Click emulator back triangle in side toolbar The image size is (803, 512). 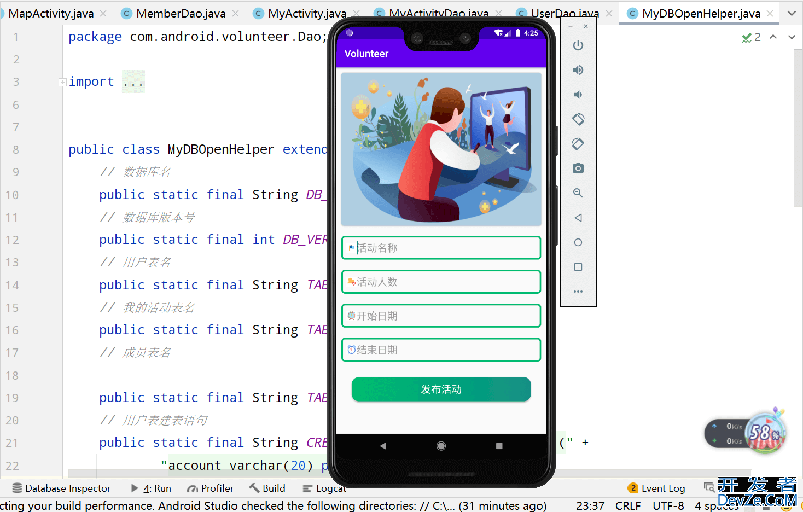pos(578,218)
